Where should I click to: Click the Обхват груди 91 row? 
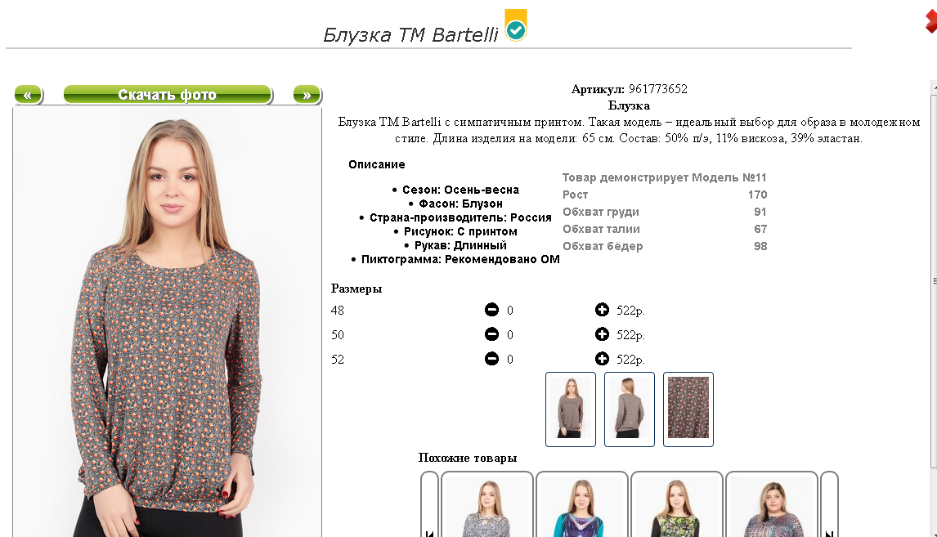click(x=665, y=212)
